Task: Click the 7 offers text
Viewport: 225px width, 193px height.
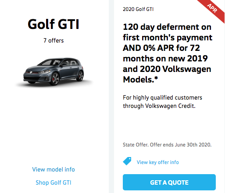Action: [x=54, y=40]
